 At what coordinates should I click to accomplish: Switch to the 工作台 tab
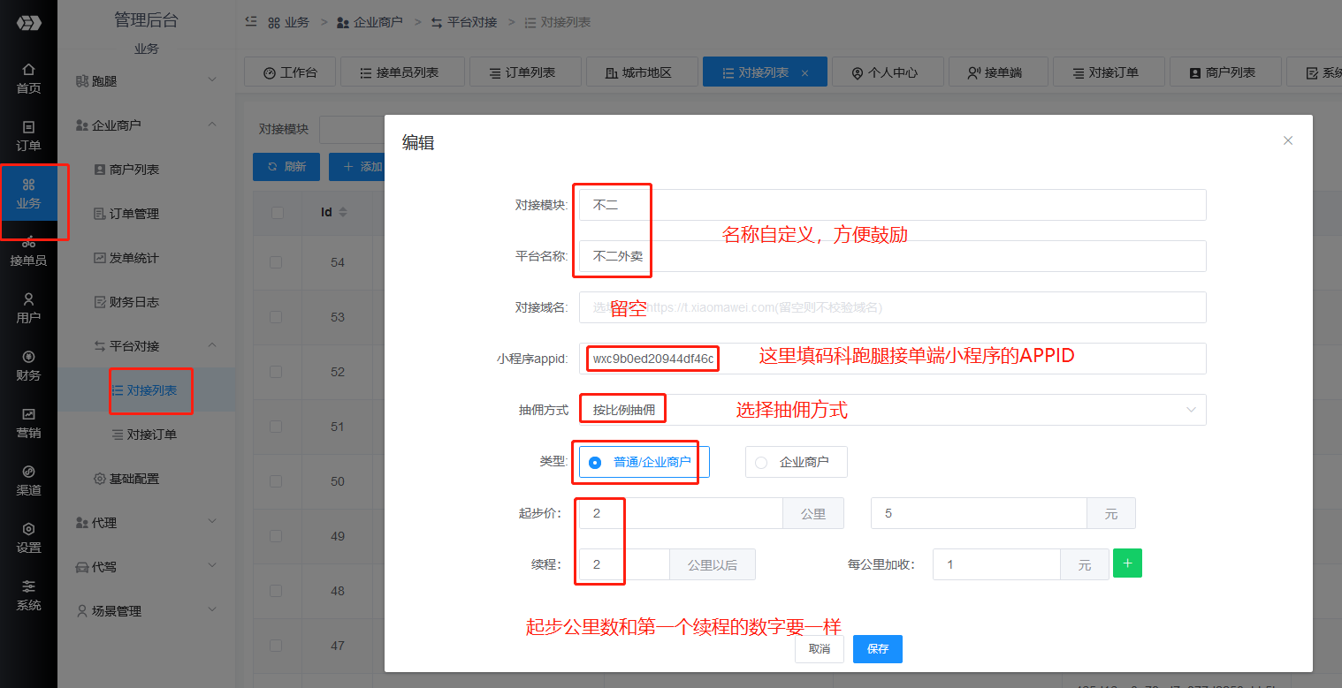click(290, 72)
